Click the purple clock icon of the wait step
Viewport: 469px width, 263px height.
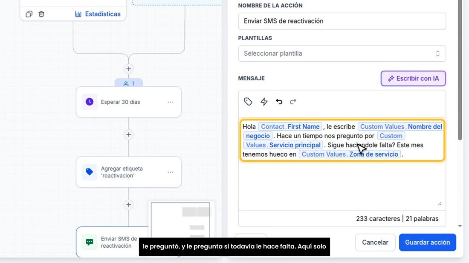(90, 102)
